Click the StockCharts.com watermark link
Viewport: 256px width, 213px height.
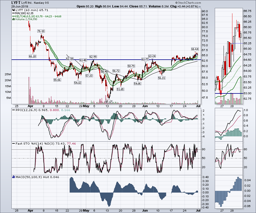click(188, 3)
